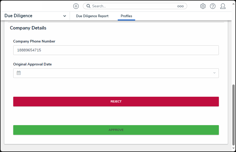
Task: Click the Company Details heading
Action: pos(28,28)
